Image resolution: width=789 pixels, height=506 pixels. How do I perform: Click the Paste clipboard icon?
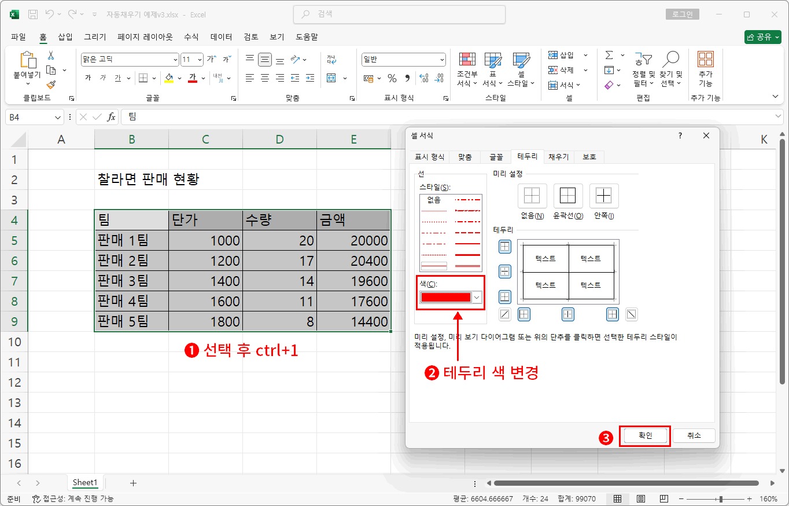(x=27, y=60)
